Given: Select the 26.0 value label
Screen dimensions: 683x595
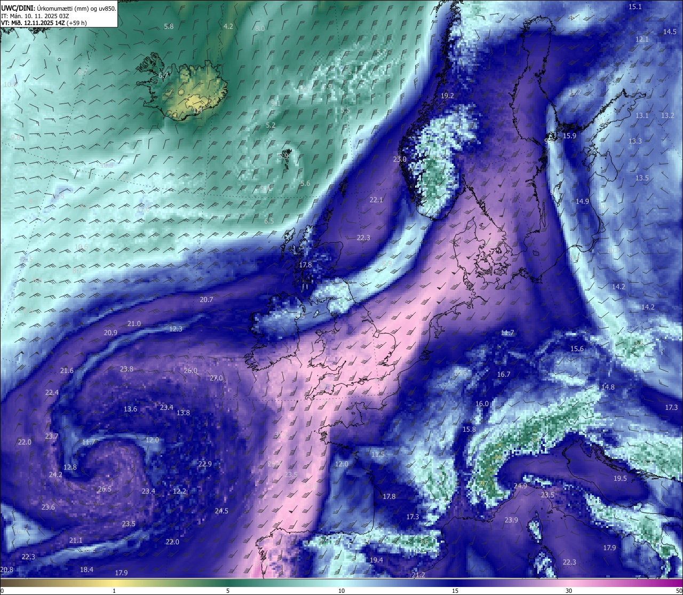Looking at the screenshot, I should click(190, 370).
